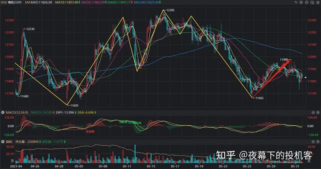
Task: Click the 11680 price label
Action: pos(25,96)
